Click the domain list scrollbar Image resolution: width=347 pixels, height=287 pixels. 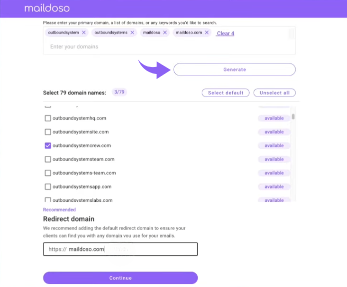(x=293, y=117)
